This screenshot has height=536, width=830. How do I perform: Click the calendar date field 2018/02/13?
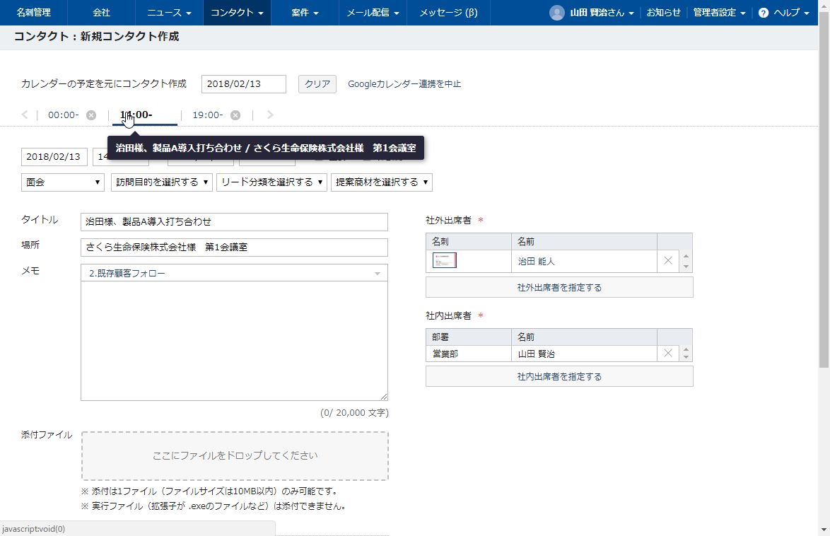pyautogui.click(x=243, y=83)
